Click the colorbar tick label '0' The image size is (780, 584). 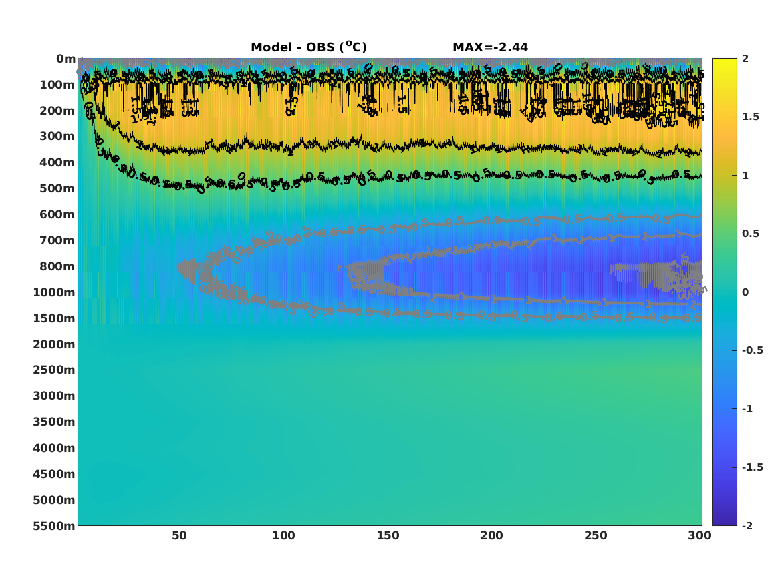coord(745,292)
